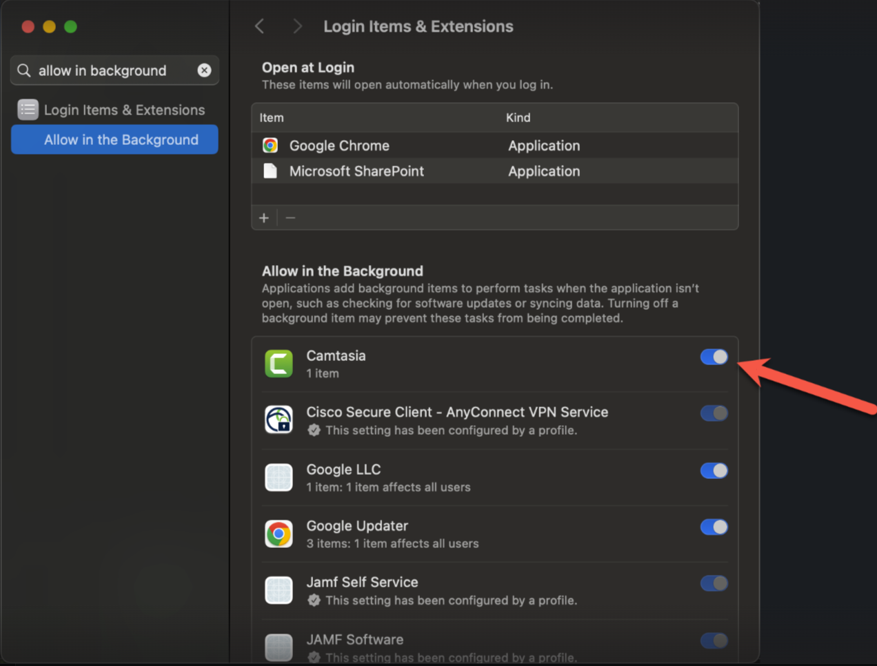Toggle Google Updater background permission
The width and height of the screenshot is (877, 666).
click(x=714, y=527)
